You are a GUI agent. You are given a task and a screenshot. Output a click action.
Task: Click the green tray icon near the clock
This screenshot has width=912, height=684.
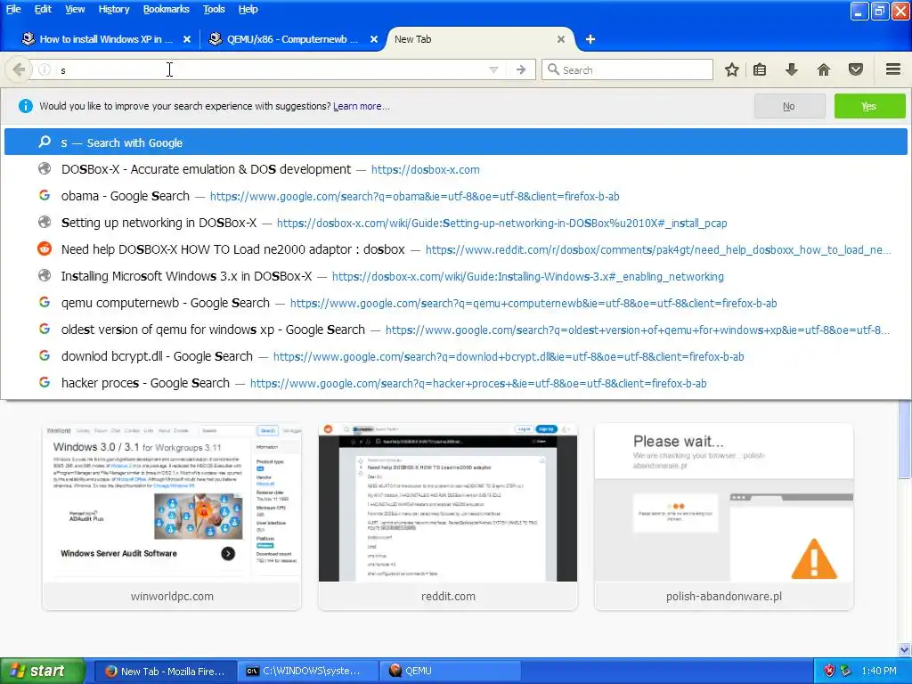(846, 671)
